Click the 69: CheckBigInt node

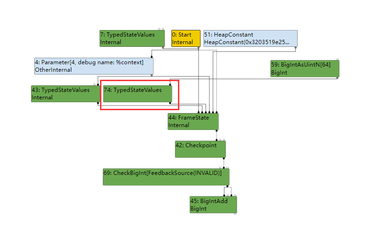click(166, 177)
